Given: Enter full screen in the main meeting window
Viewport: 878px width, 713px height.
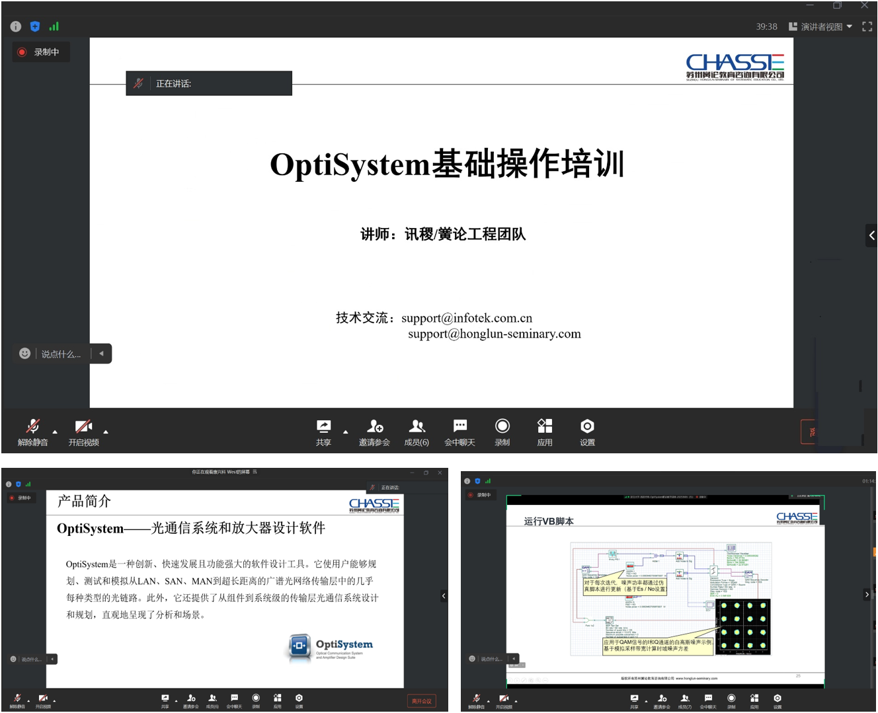Looking at the screenshot, I should click(867, 26).
